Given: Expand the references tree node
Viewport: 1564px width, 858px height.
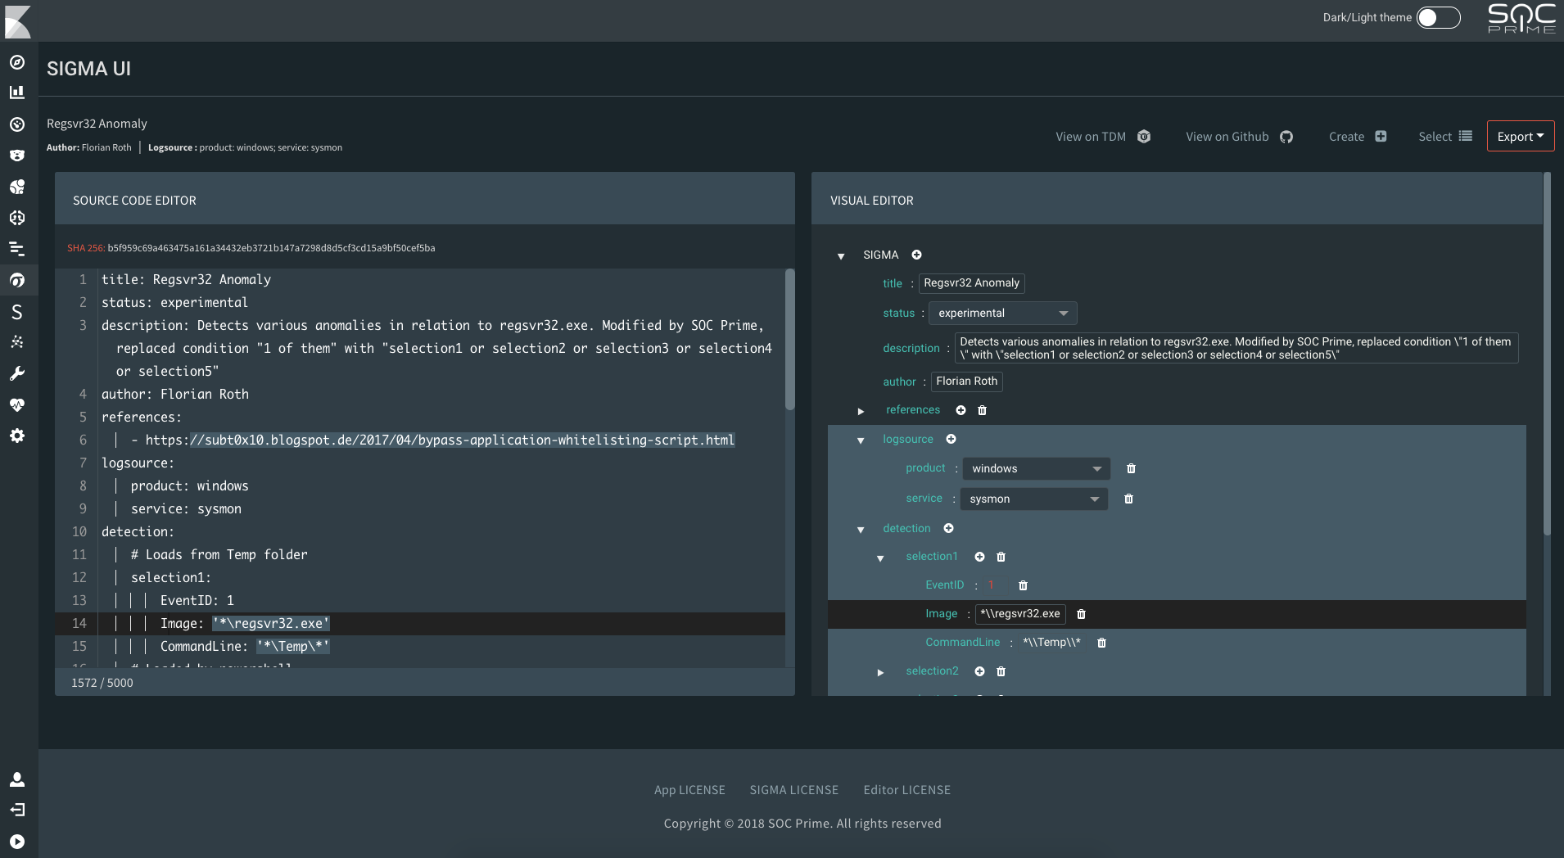Looking at the screenshot, I should pyautogui.click(x=861, y=411).
